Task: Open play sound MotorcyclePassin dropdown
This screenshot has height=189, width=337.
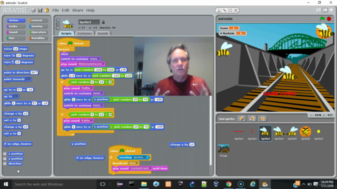Action: 103,64
